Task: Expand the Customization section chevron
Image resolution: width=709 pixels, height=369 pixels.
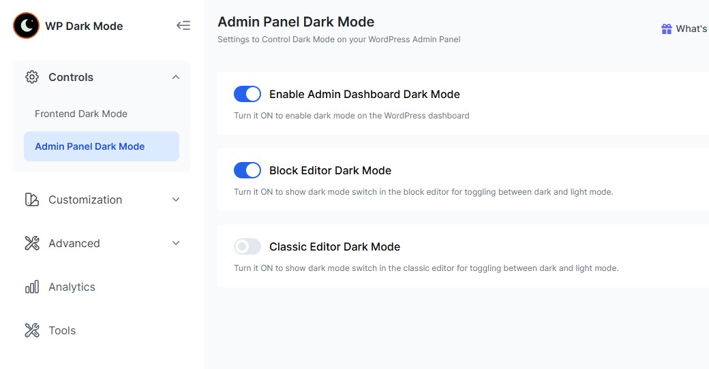Action: point(176,199)
